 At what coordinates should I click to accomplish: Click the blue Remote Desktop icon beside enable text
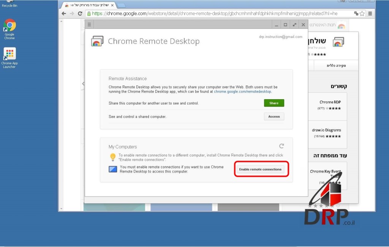112,169
